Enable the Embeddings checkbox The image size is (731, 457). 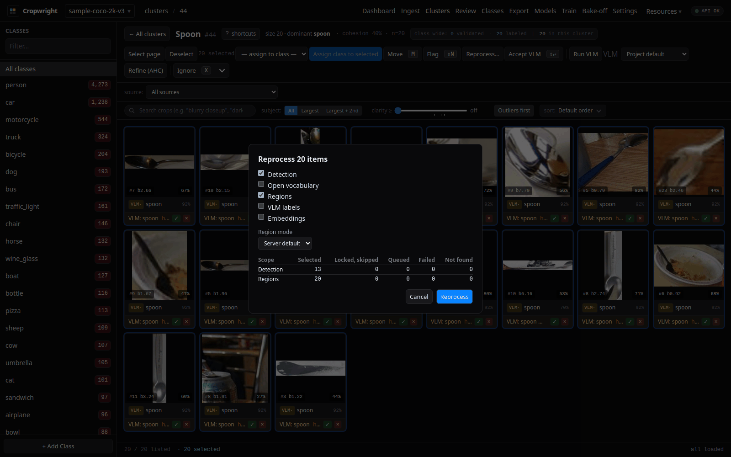[x=261, y=217]
